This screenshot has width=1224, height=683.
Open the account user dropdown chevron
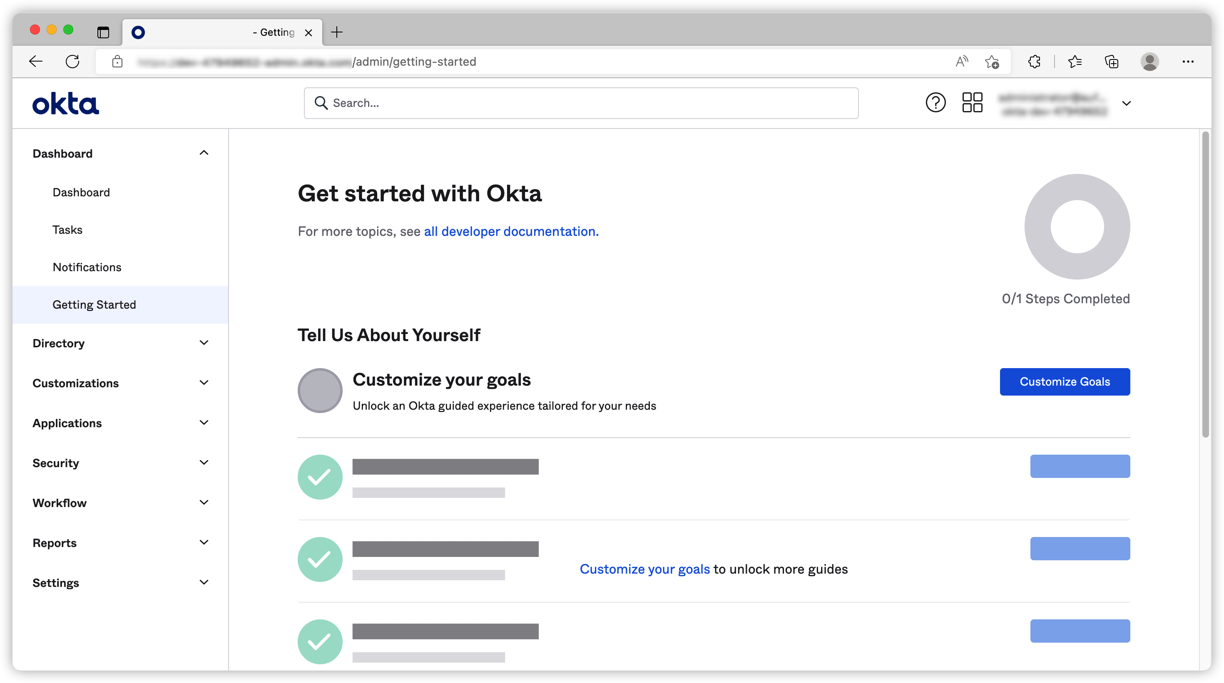pos(1126,103)
